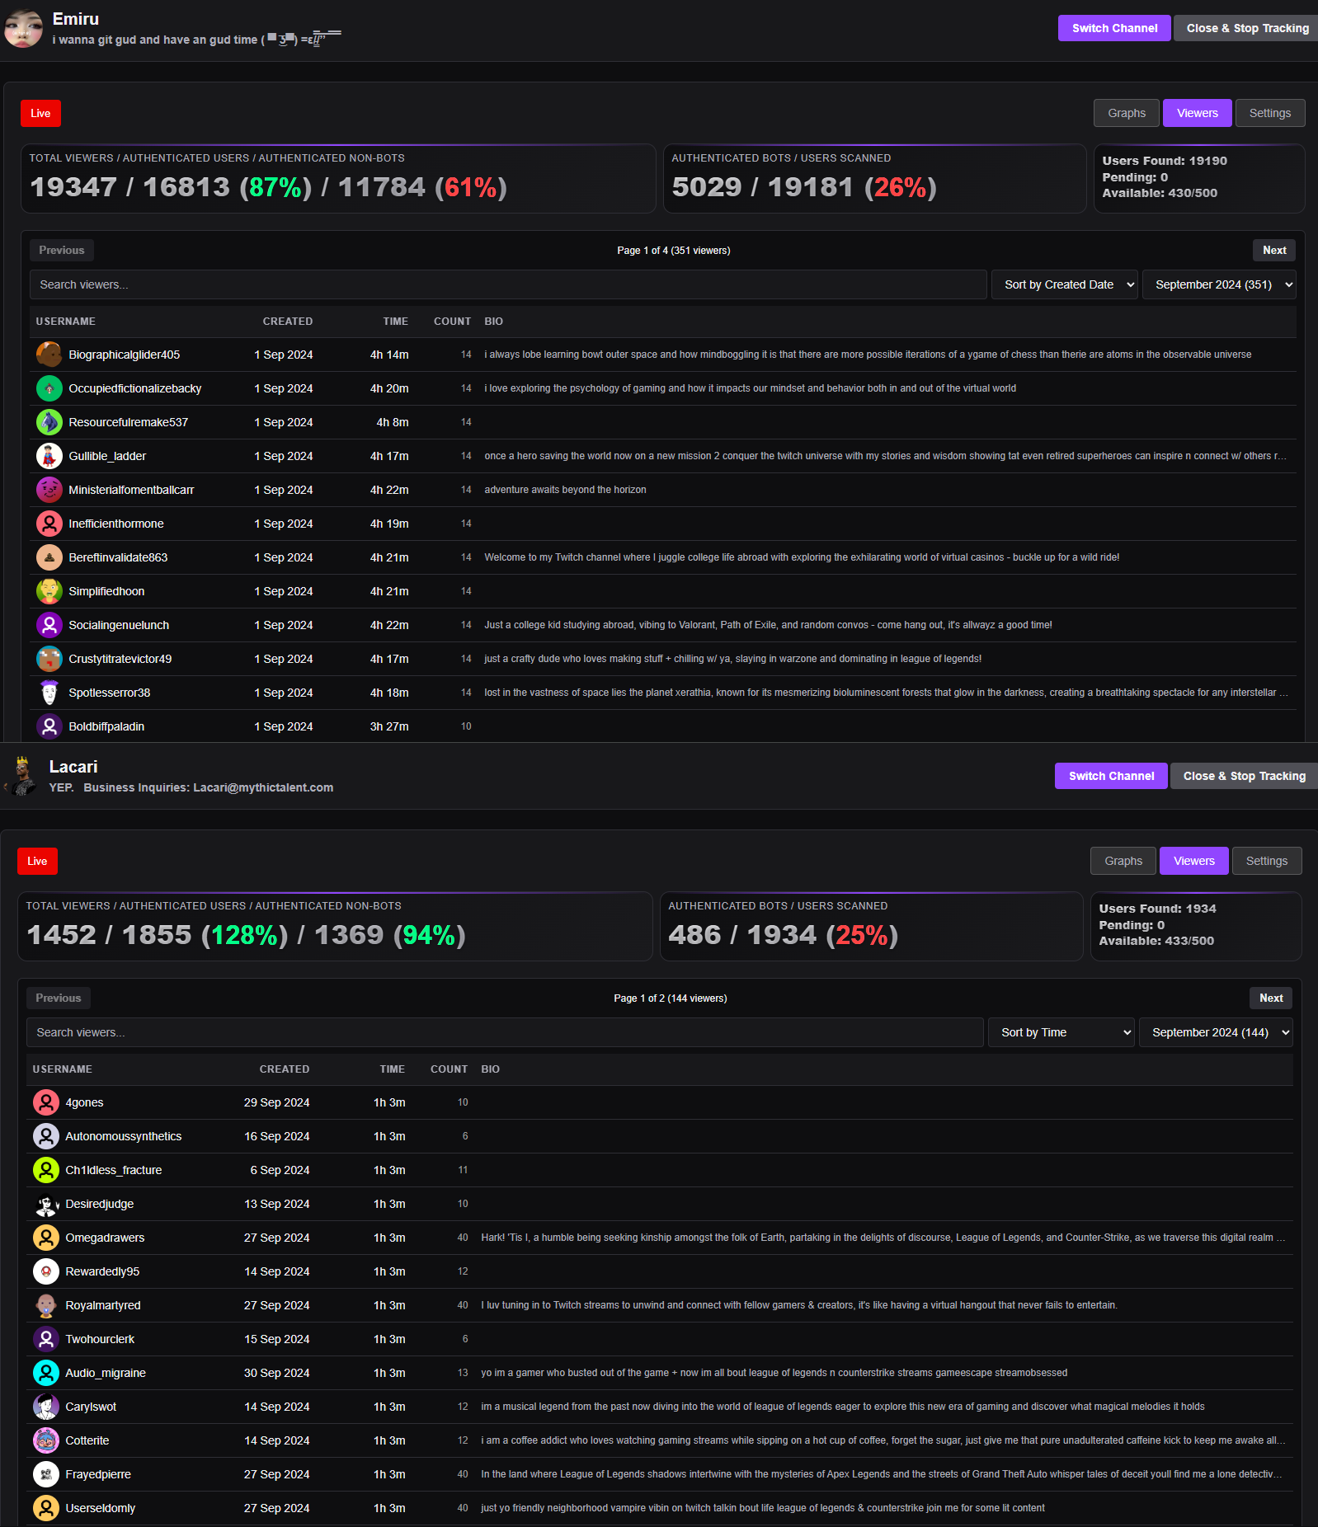The width and height of the screenshot is (1318, 1527).
Task: Click Previous button in Lacari viewers list
Action: click(59, 998)
